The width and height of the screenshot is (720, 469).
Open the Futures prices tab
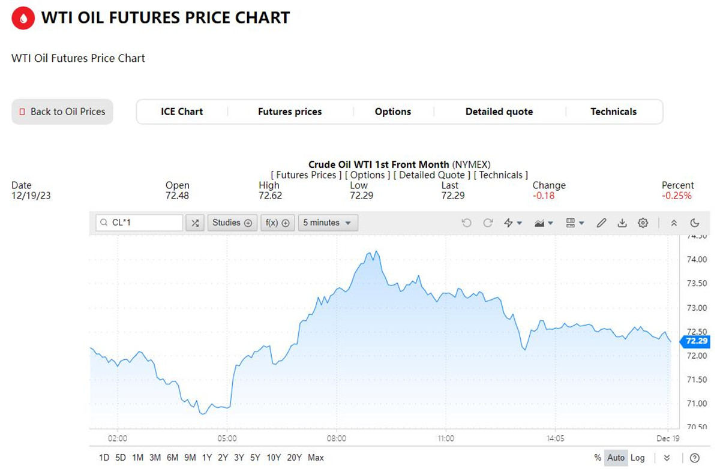tap(290, 112)
